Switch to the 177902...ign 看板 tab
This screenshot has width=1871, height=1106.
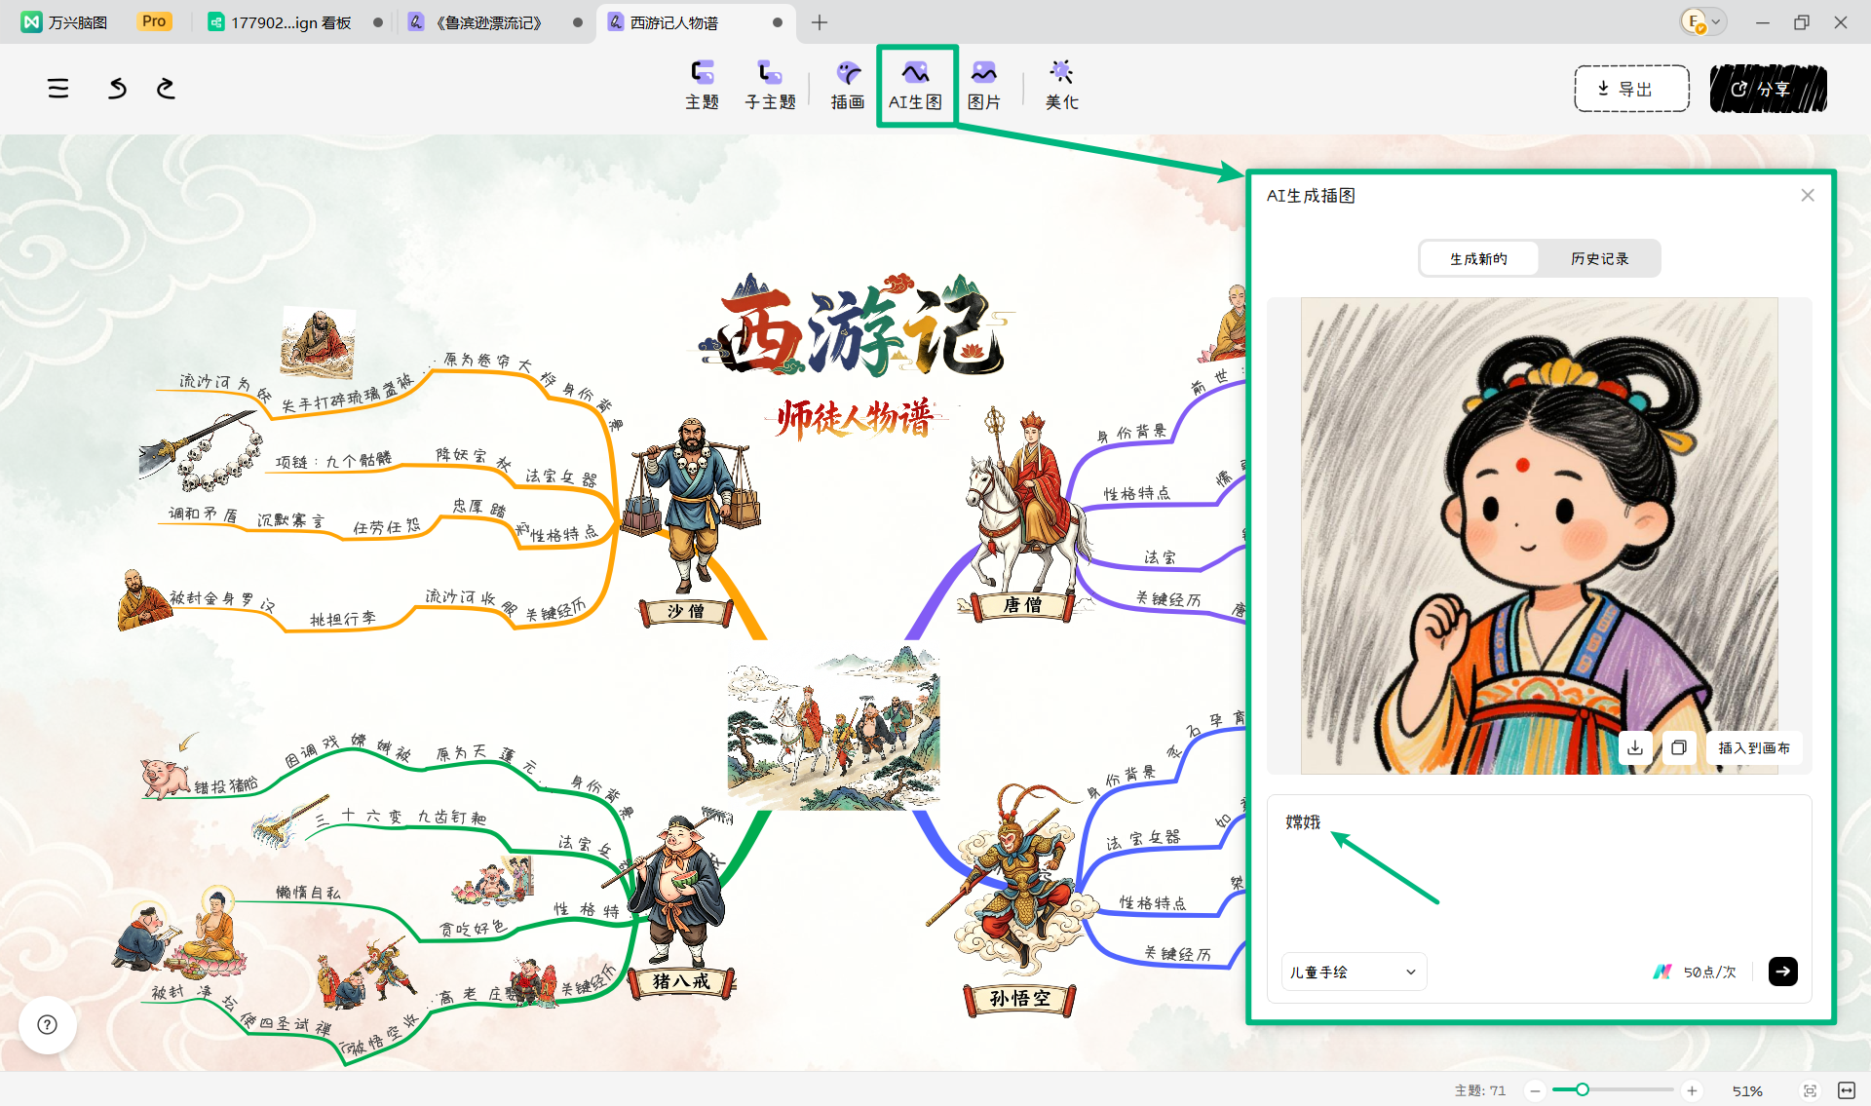pos(292,22)
